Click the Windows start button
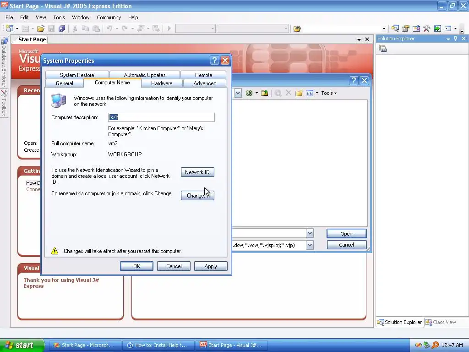This screenshot has width=469, height=352. pyautogui.click(x=22, y=345)
